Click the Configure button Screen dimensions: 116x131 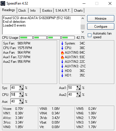point(101,27)
